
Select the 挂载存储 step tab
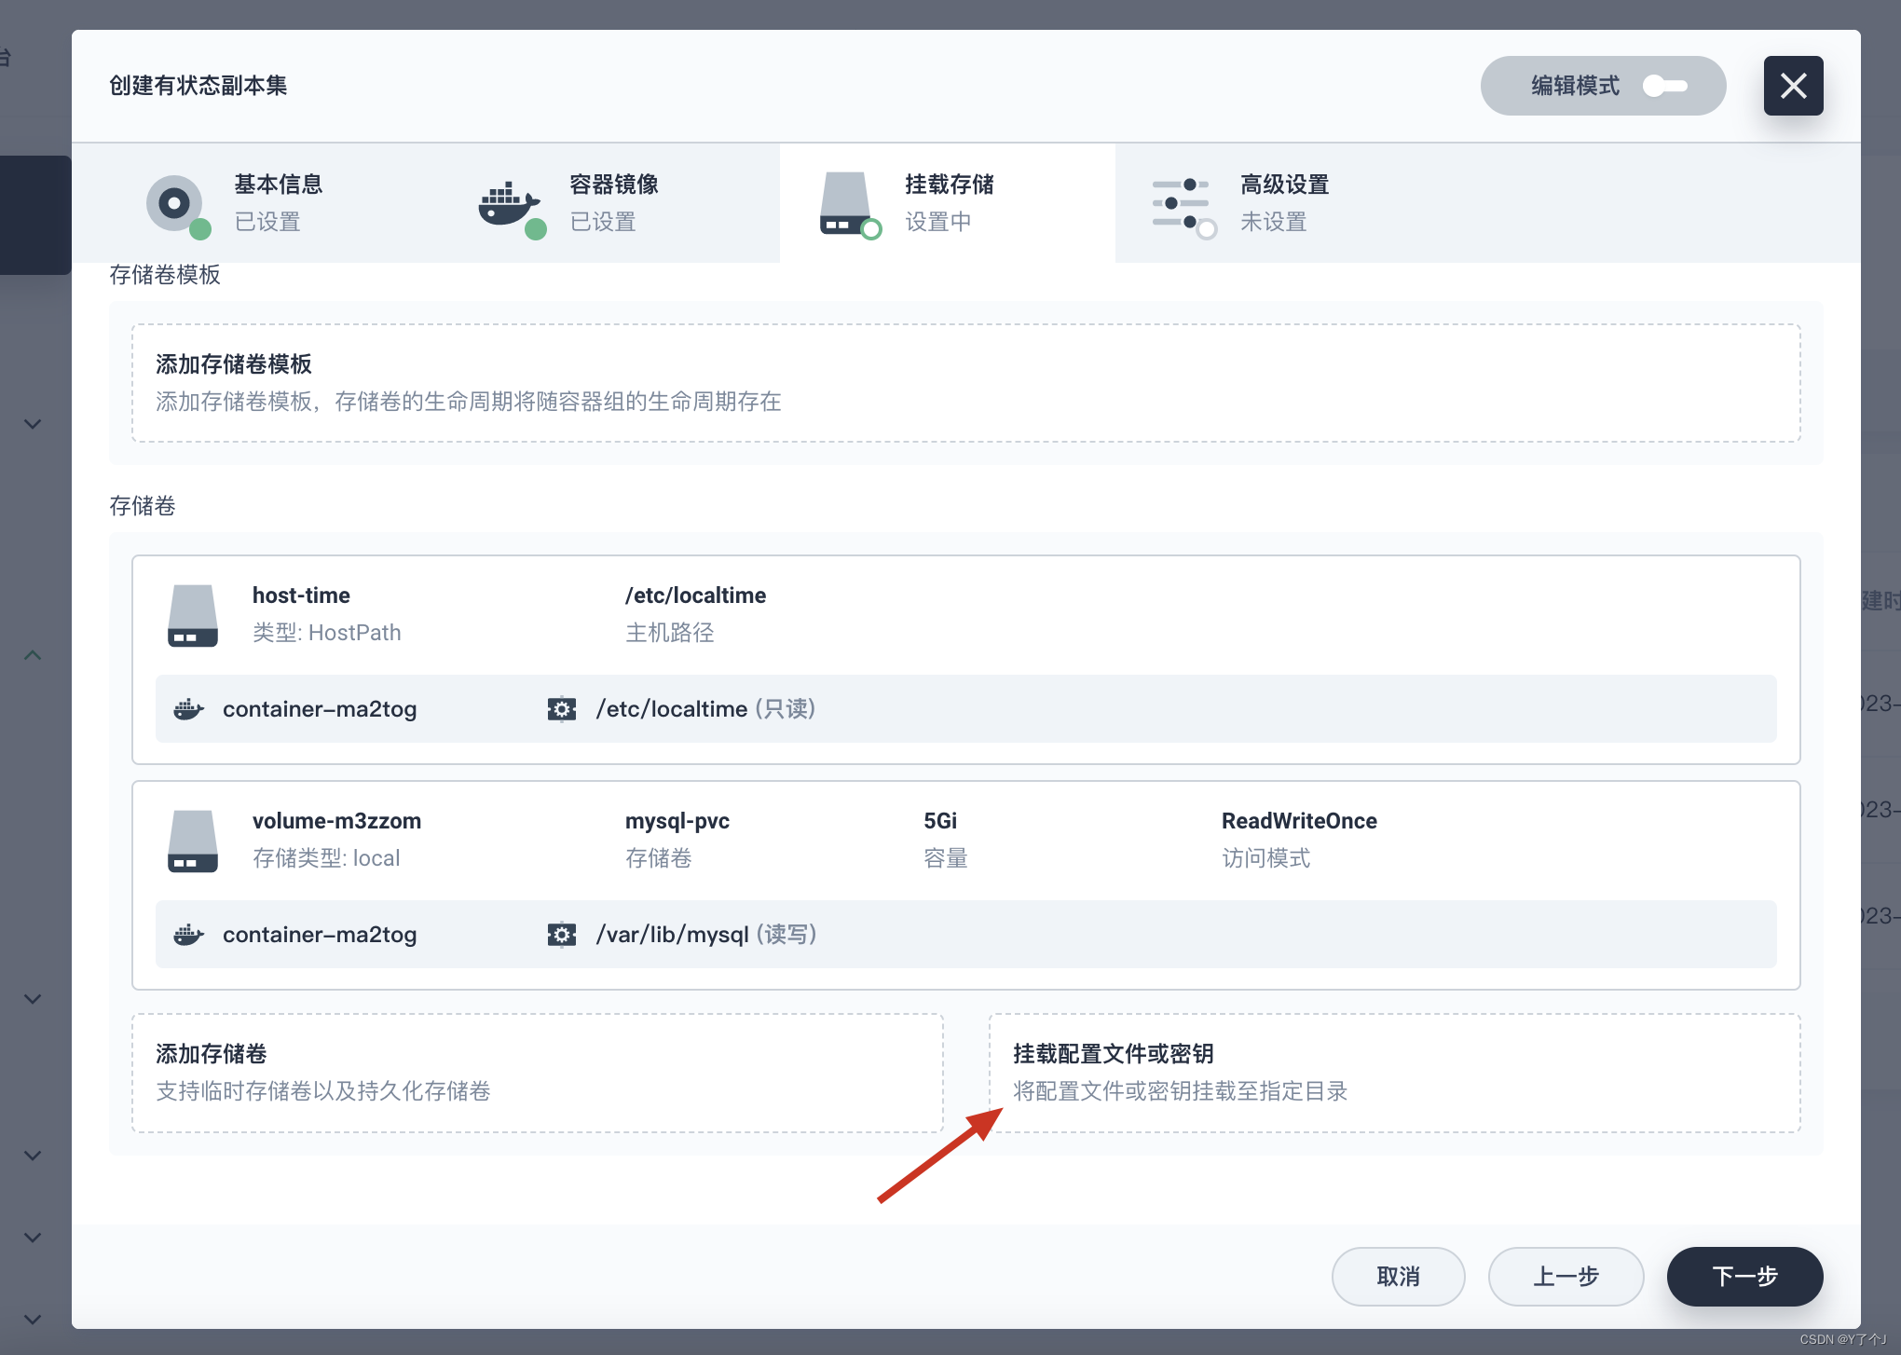click(948, 202)
